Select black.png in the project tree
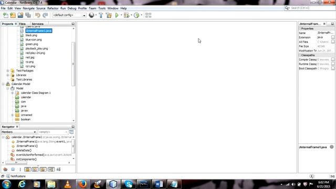This screenshot has height=189, width=336. tap(31, 35)
